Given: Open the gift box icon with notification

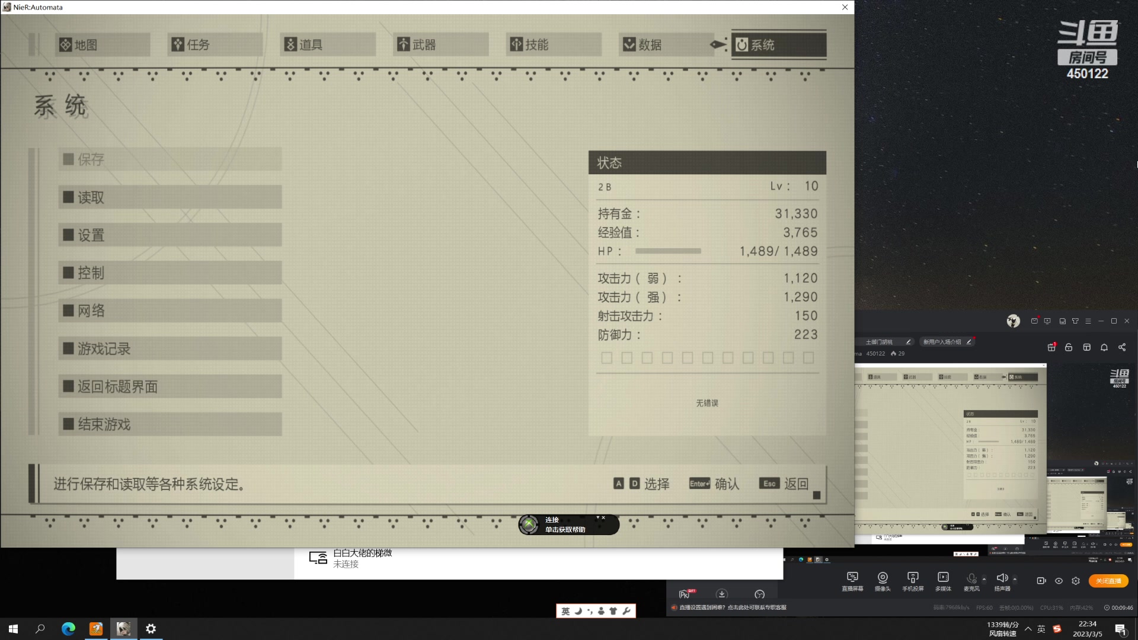Looking at the screenshot, I should coord(1051,347).
